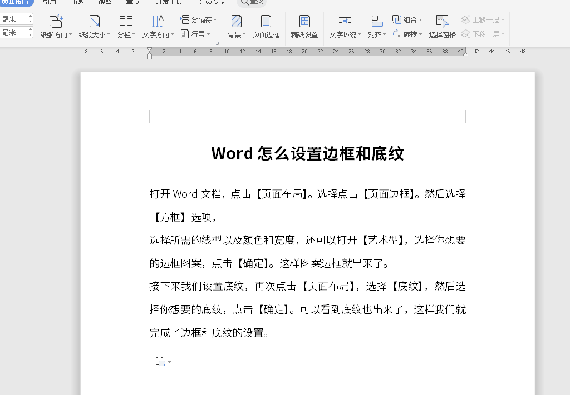Open the 文字方向 text direction menu

pyautogui.click(x=158, y=27)
